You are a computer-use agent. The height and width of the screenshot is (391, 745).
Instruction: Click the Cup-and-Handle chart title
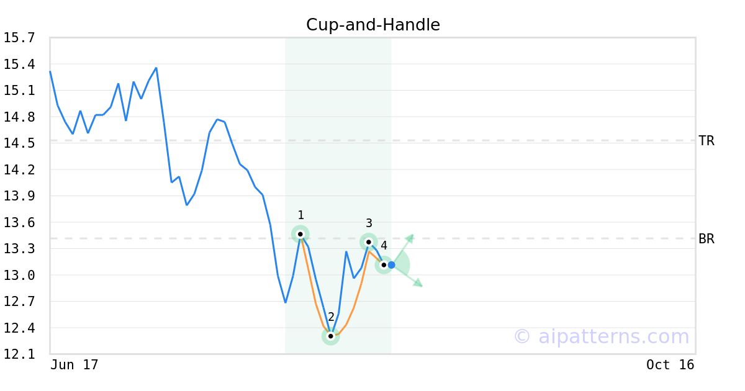(373, 25)
